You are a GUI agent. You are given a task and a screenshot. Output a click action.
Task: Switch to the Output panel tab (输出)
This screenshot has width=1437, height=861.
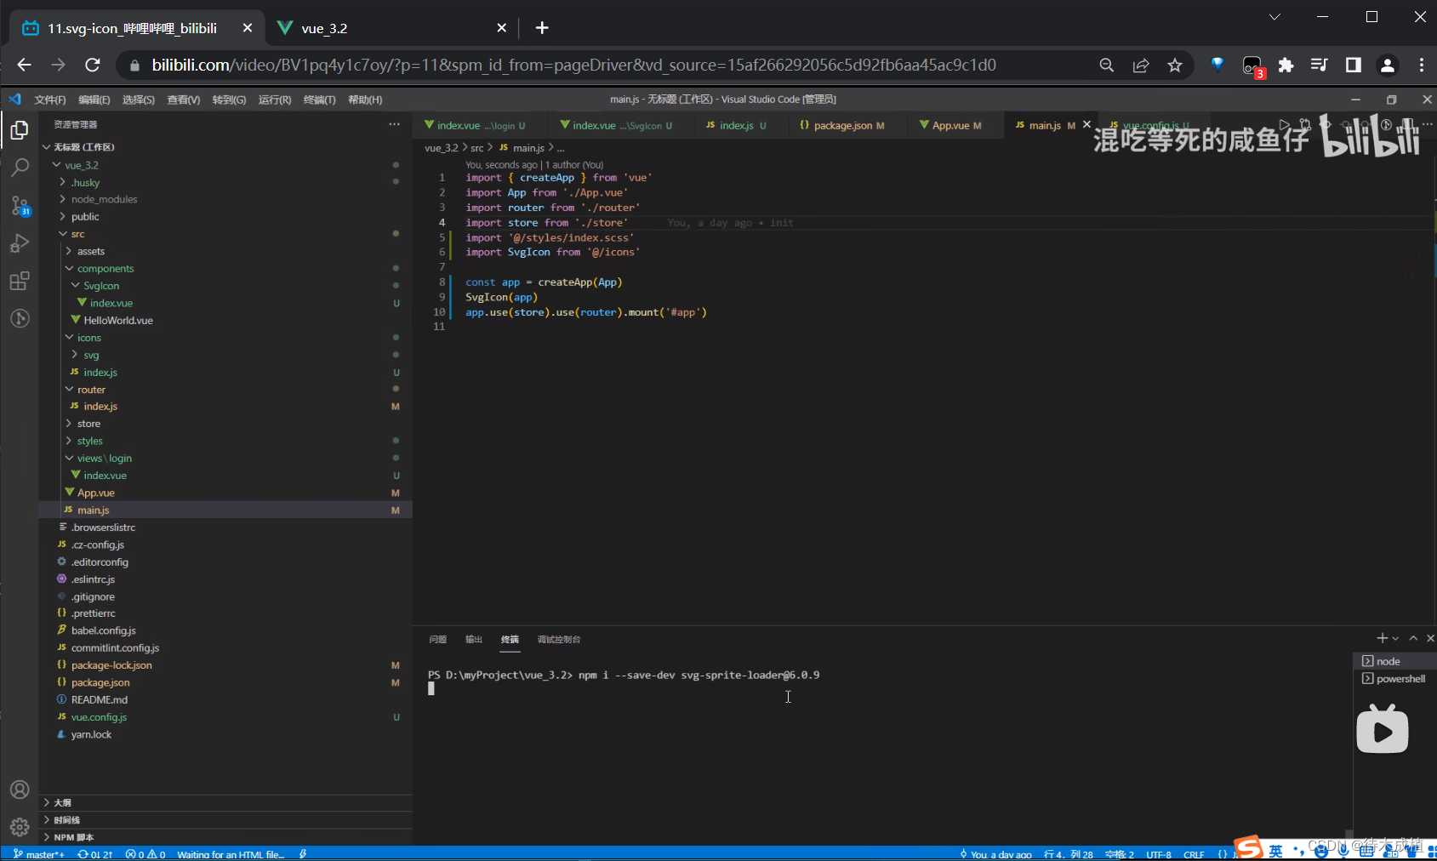click(x=474, y=639)
